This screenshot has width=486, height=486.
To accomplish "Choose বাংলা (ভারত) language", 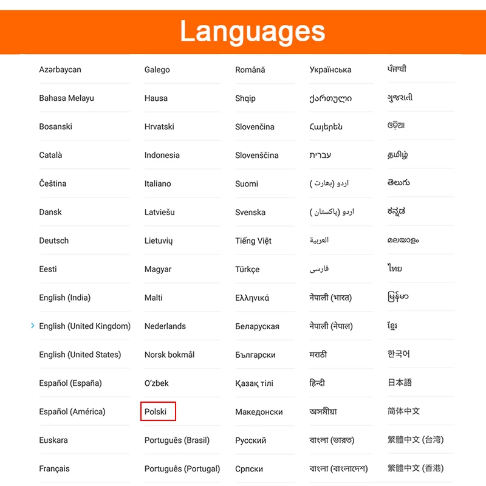I will coord(332,440).
